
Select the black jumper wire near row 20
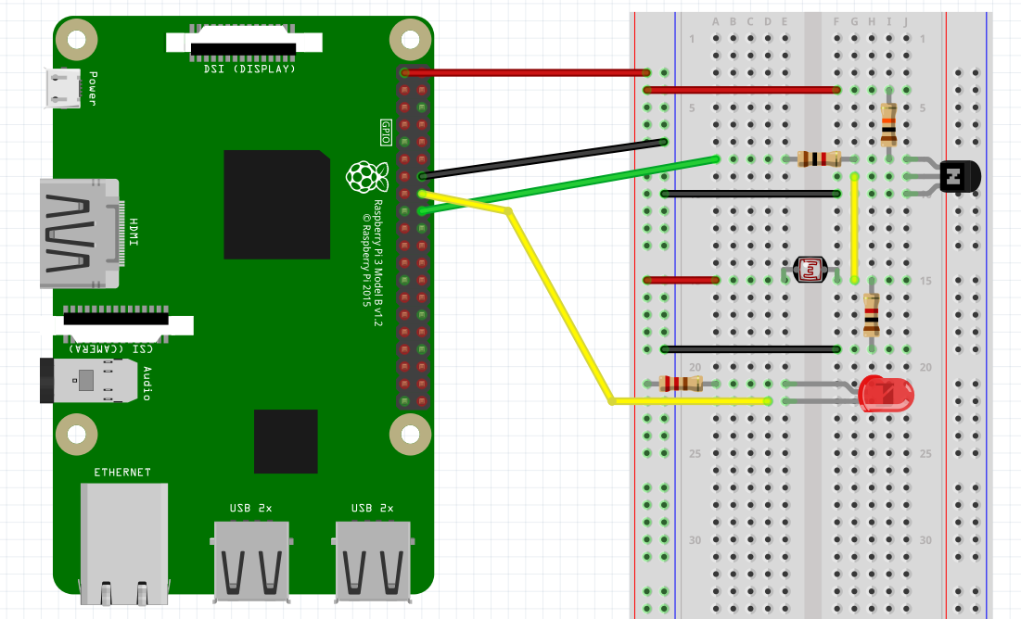[750, 349]
